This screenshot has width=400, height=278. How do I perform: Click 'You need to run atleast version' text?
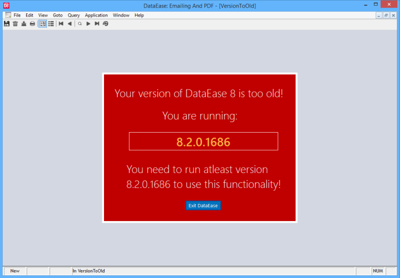(197, 169)
